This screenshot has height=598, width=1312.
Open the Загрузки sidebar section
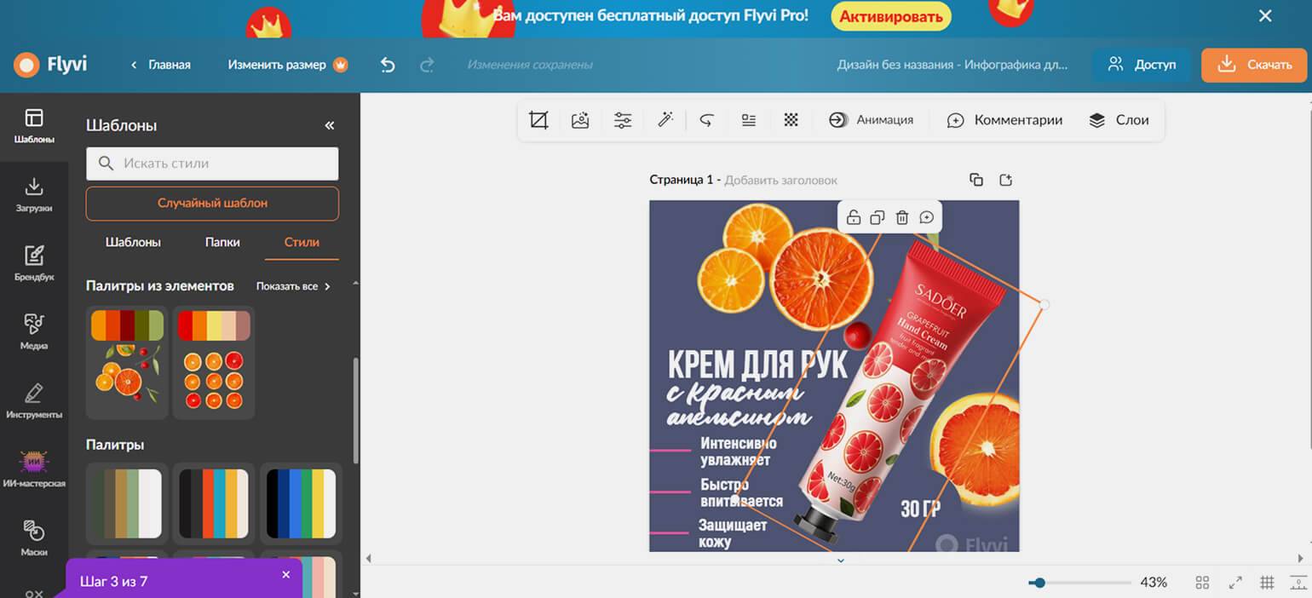(x=34, y=194)
